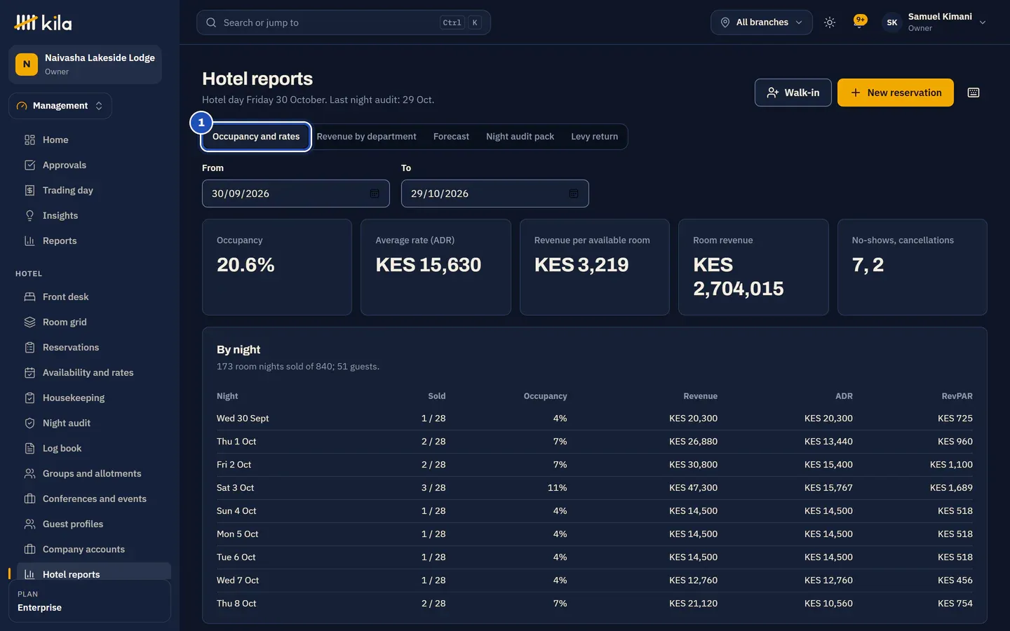Screen dimensions: 1010x631
Task: Open Conferences and events in the sidebar
Action: point(94,498)
